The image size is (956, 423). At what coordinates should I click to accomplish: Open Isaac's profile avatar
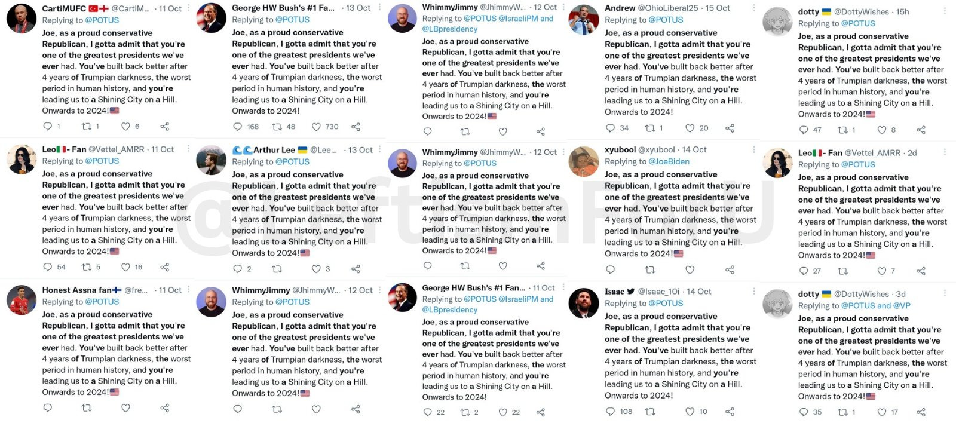pos(584,302)
